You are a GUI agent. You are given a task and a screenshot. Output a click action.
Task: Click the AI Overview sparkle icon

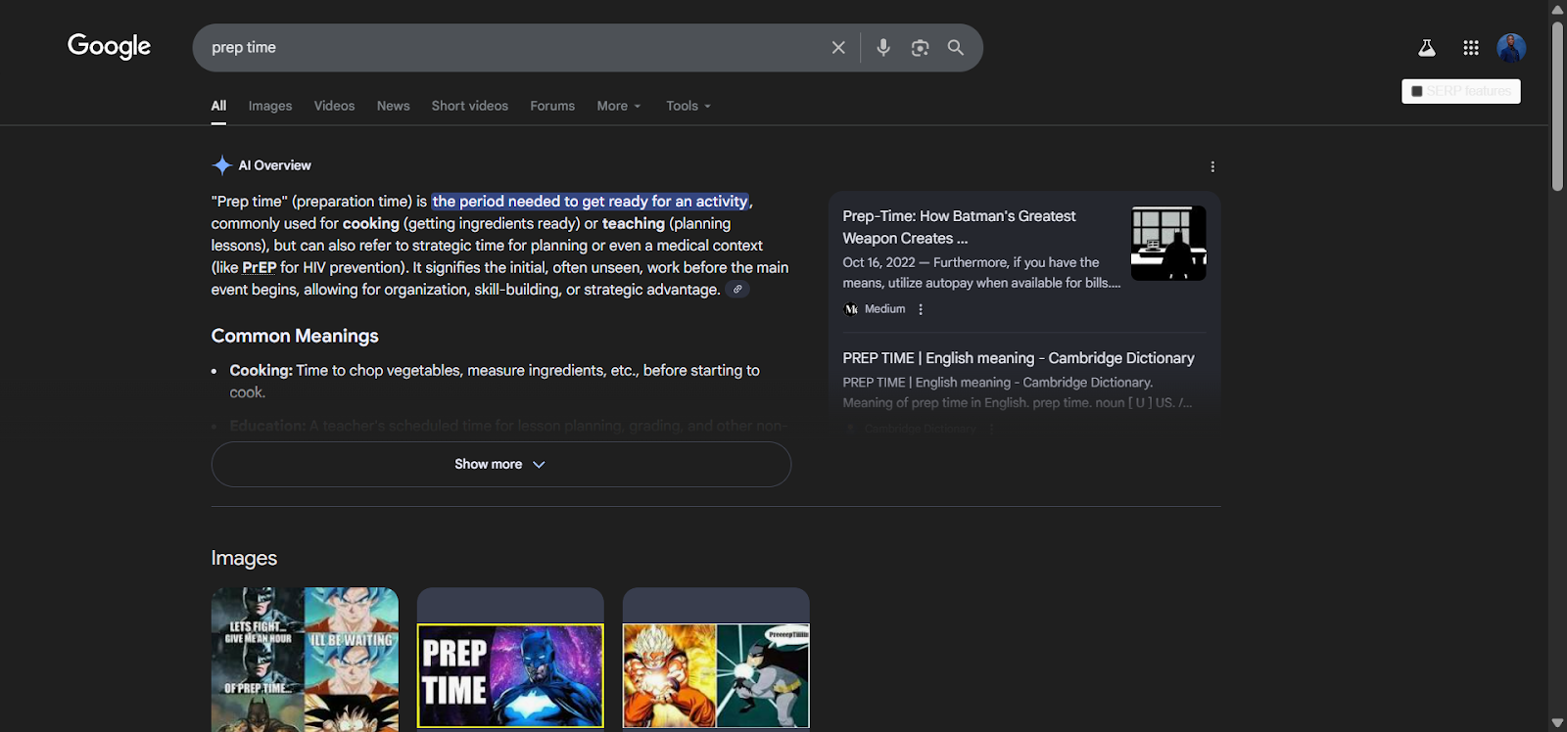pos(222,165)
